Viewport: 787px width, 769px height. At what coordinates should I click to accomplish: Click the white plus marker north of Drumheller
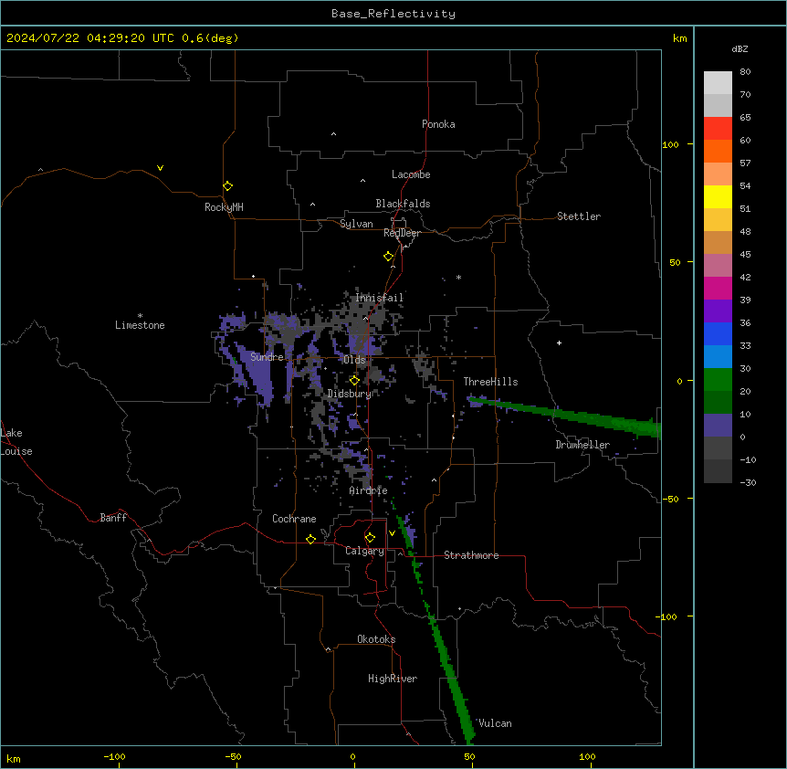click(559, 342)
